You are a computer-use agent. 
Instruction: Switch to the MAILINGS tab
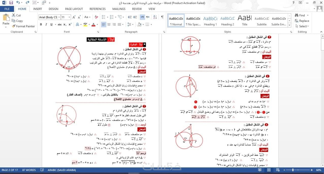click(119, 9)
